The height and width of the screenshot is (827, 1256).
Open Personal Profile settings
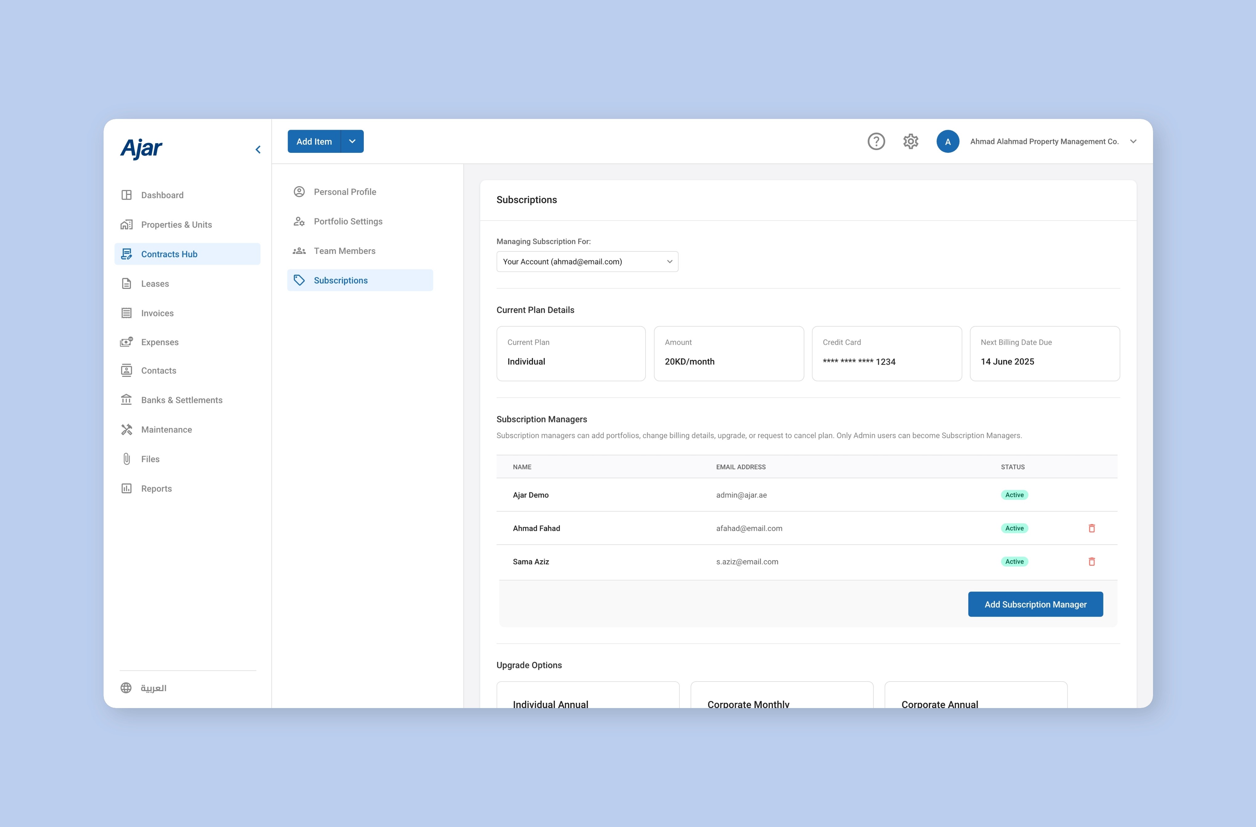(345, 192)
